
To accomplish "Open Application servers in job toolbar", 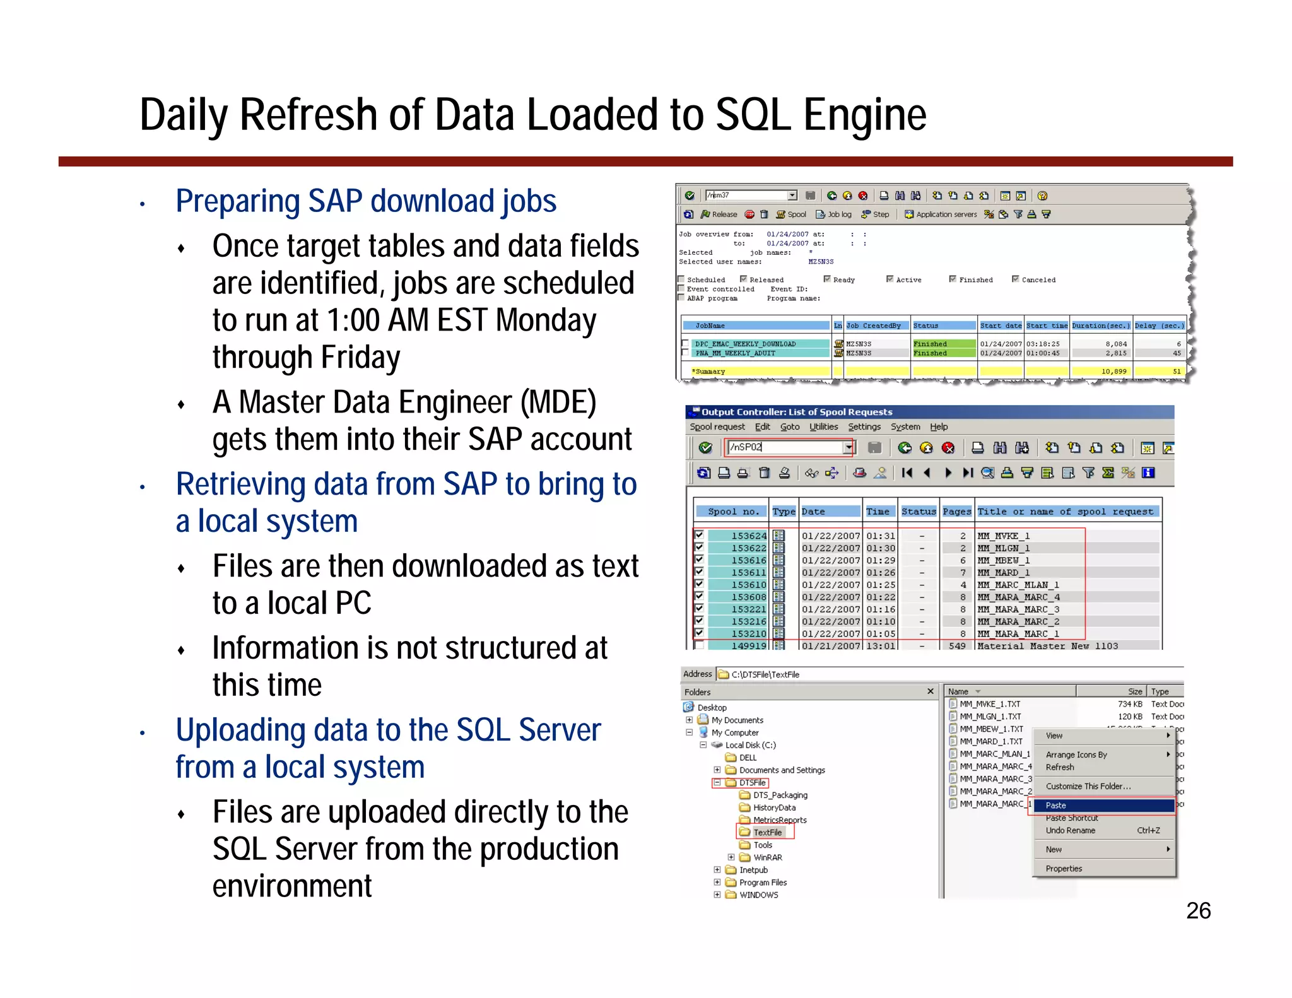I will pyautogui.click(x=941, y=214).
